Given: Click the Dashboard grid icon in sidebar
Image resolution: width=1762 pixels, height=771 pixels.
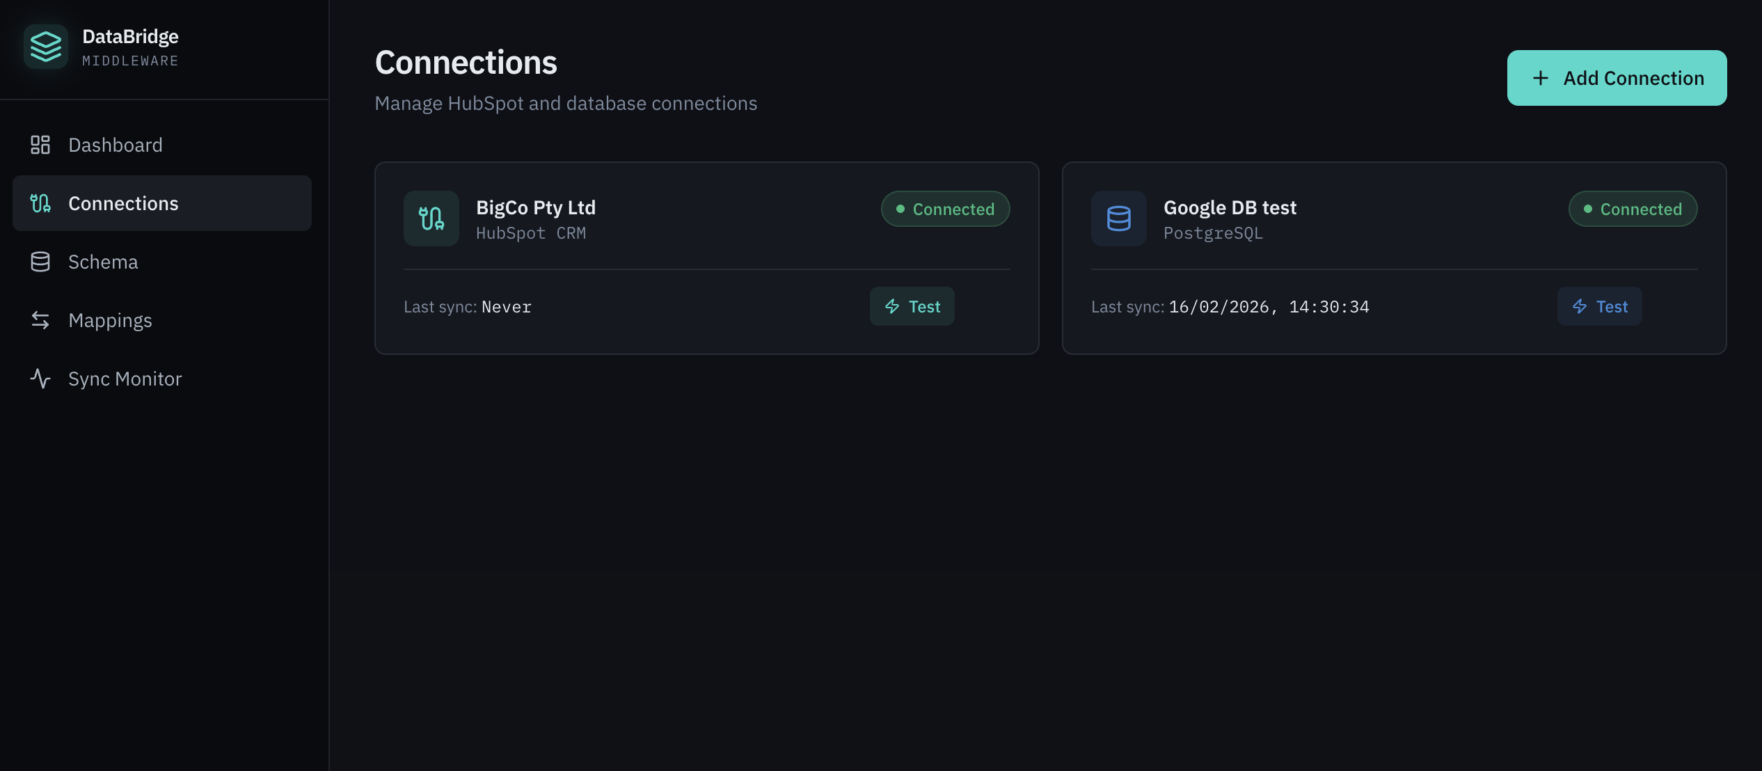Looking at the screenshot, I should [40, 145].
